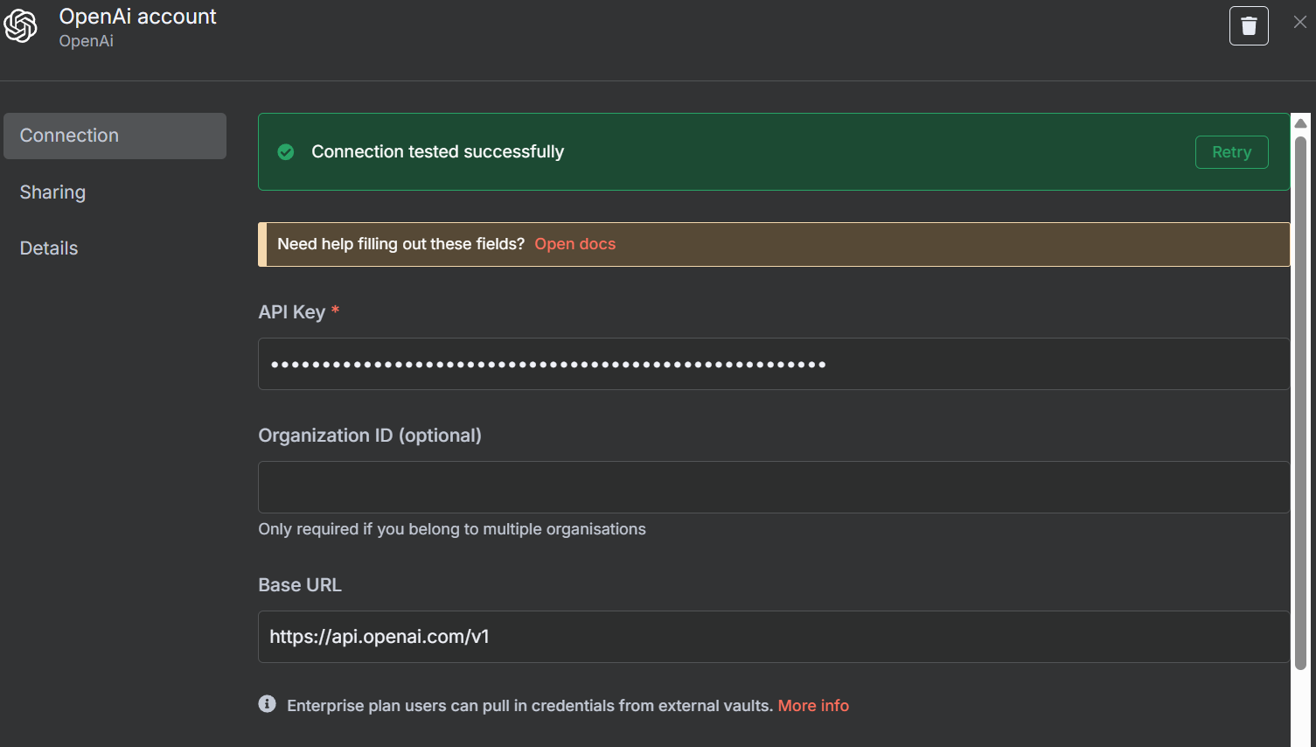Screen dimensions: 1316x747
Task: Click the green success checkmark icon
Action: [x=286, y=152]
